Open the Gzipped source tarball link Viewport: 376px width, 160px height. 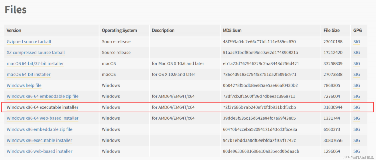tap(29, 42)
